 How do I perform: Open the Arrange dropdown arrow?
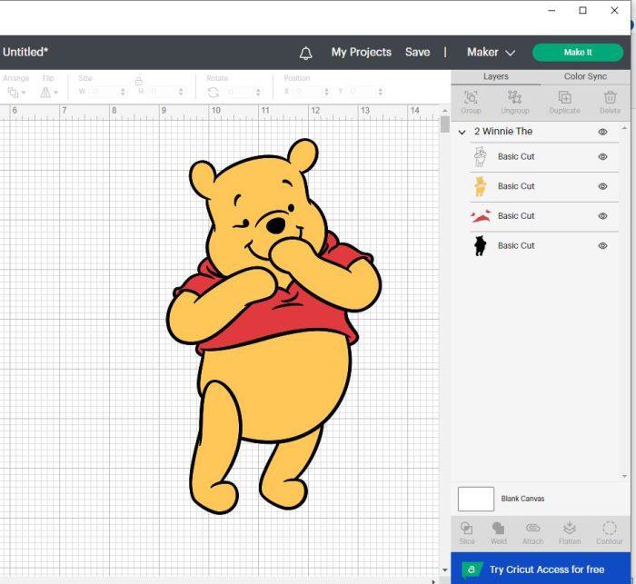(24, 93)
